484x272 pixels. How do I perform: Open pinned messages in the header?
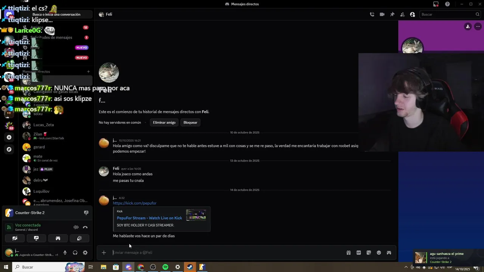[392, 14]
